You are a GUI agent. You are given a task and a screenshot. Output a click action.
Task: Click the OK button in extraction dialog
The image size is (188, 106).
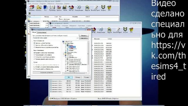69,77
